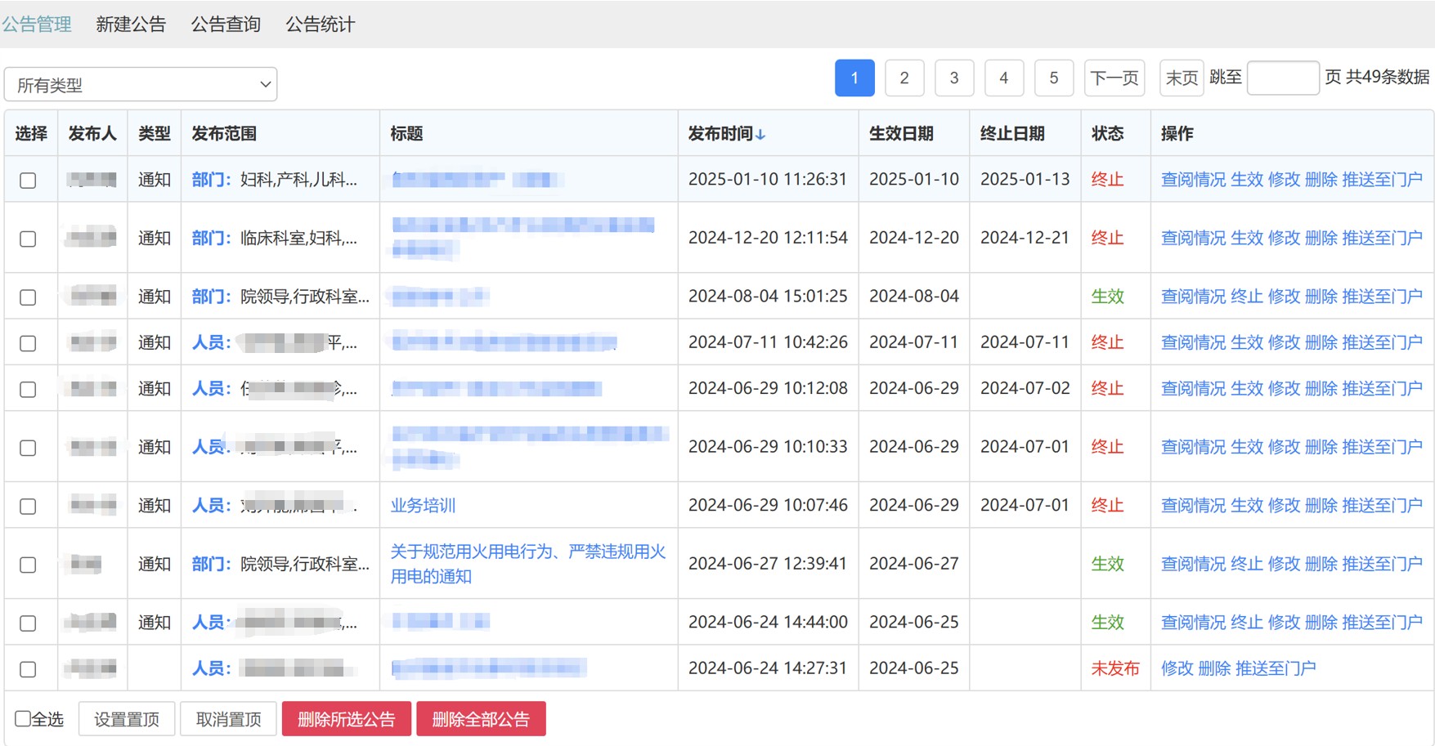Go to the 公告统计 tab
This screenshot has height=746, width=1435.
(x=320, y=25)
